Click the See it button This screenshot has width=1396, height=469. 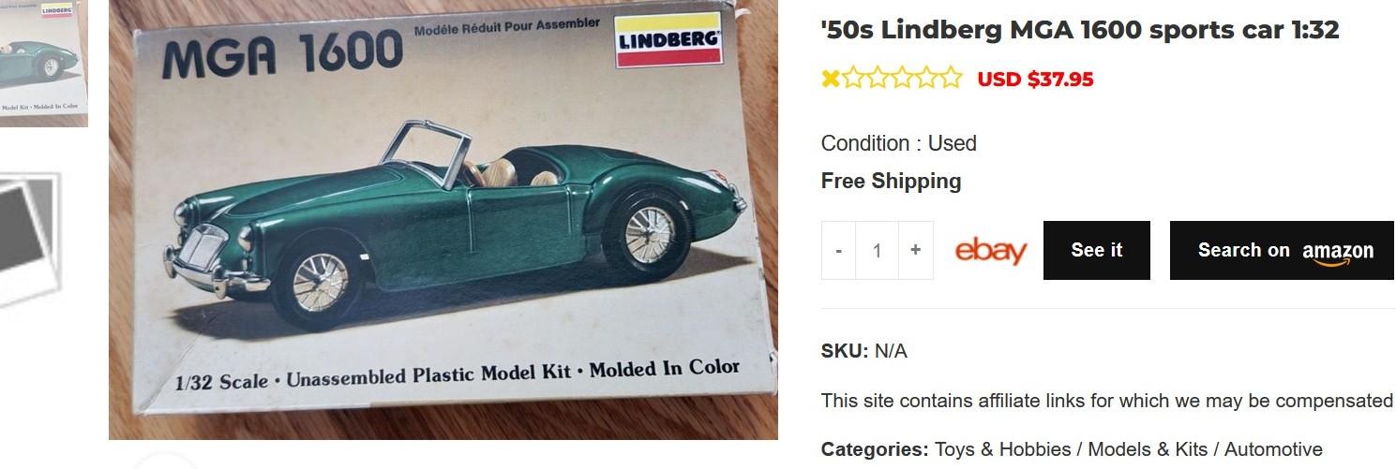1097,250
